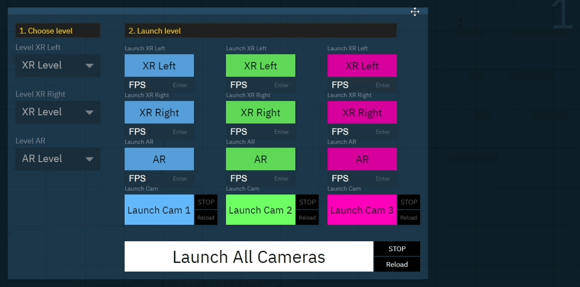Click the move handle icon at panel top
The image size is (580, 287).
click(415, 12)
